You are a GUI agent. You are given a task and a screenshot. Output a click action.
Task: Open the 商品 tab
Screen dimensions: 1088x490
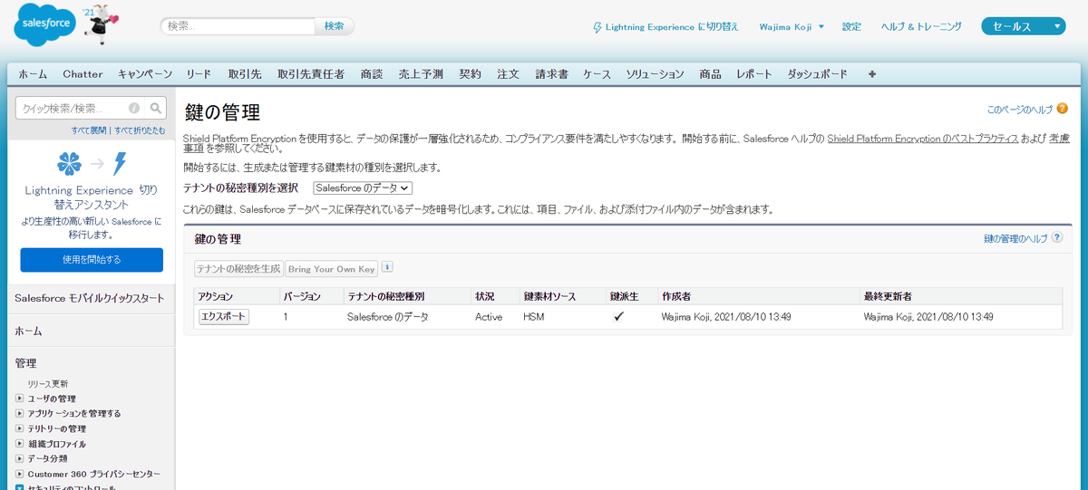tap(710, 74)
